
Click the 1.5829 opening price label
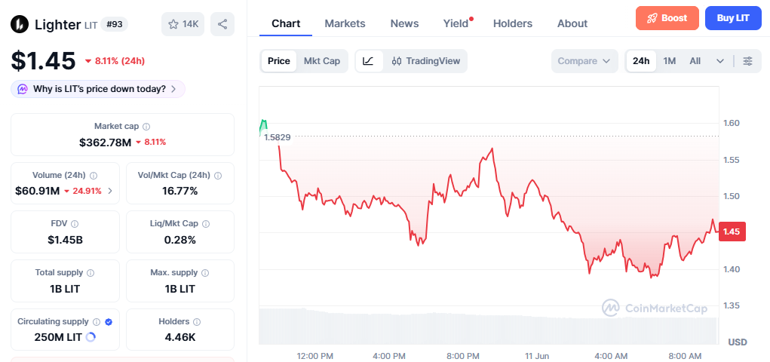277,137
